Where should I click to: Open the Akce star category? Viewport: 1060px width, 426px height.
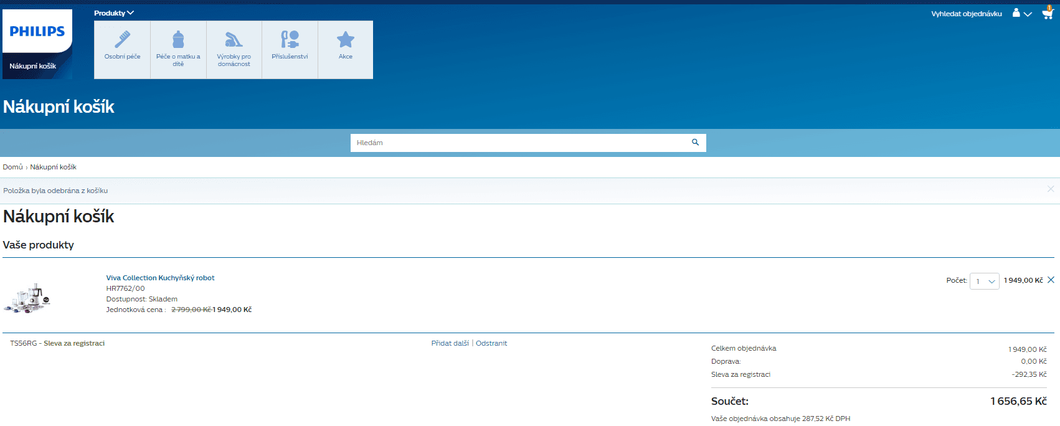tap(345, 50)
